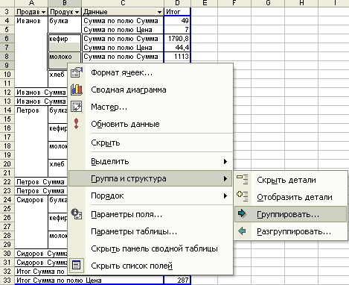Choose Параметры поля menu entry
The image size is (349, 285).
[x=150, y=214]
